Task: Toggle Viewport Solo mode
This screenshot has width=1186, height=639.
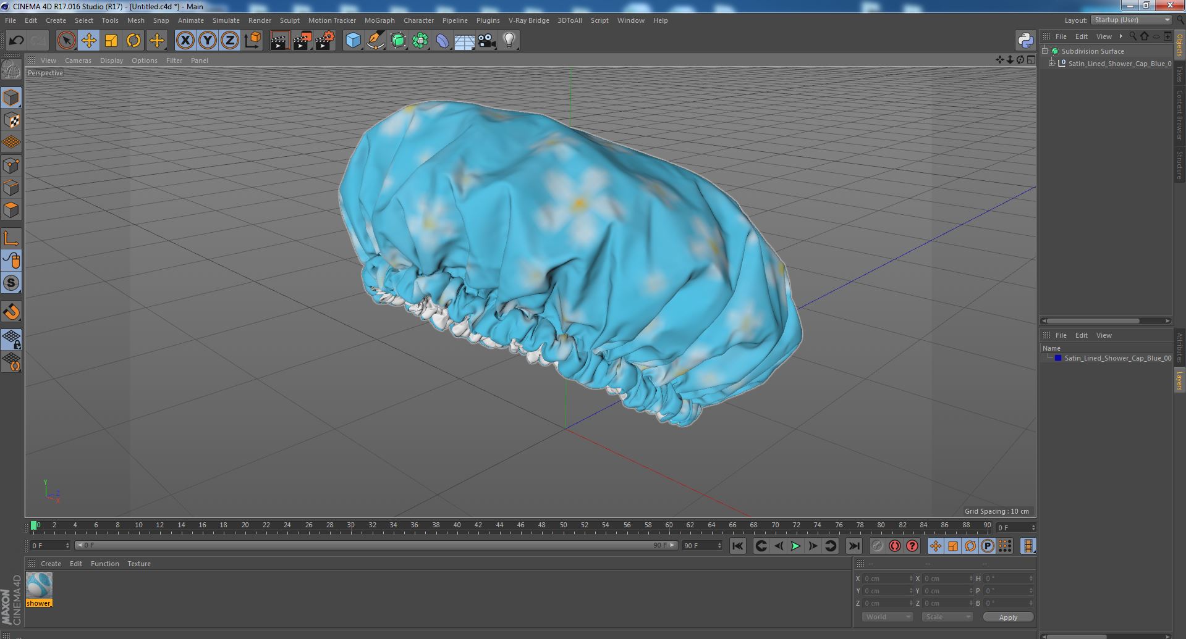Action: pos(11,283)
